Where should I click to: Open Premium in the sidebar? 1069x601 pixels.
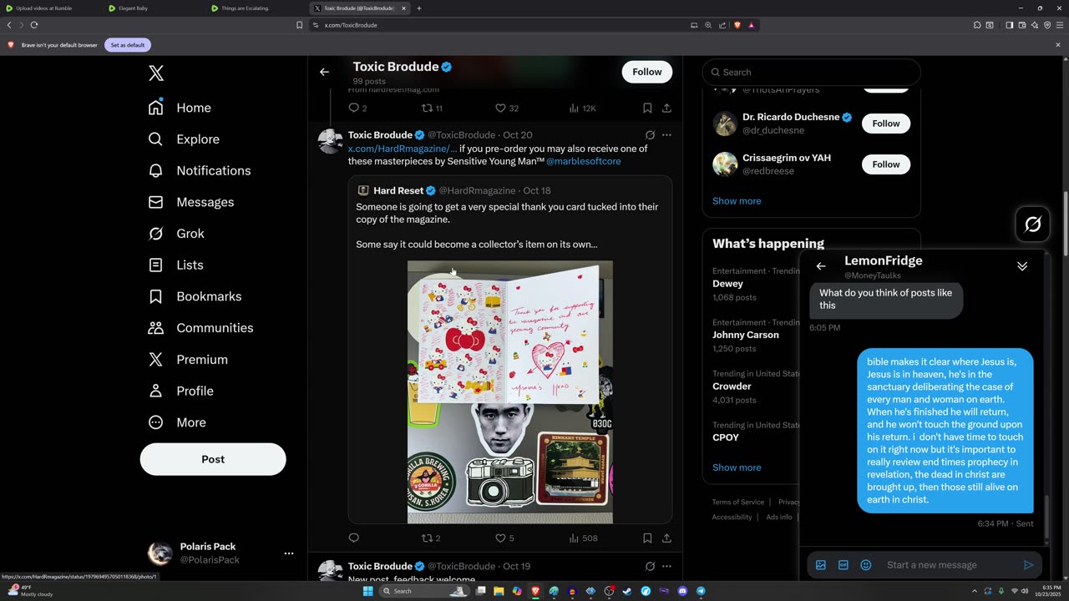[x=188, y=360]
